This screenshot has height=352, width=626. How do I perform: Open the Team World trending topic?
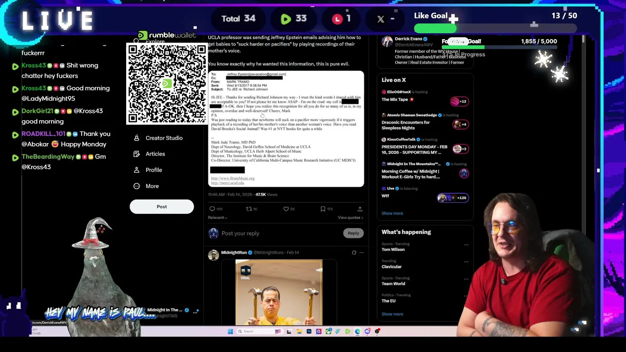[393, 284]
